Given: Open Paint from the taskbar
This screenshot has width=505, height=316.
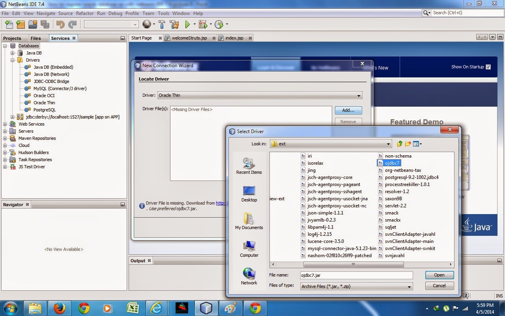Looking at the screenshot, I should pos(230,308).
